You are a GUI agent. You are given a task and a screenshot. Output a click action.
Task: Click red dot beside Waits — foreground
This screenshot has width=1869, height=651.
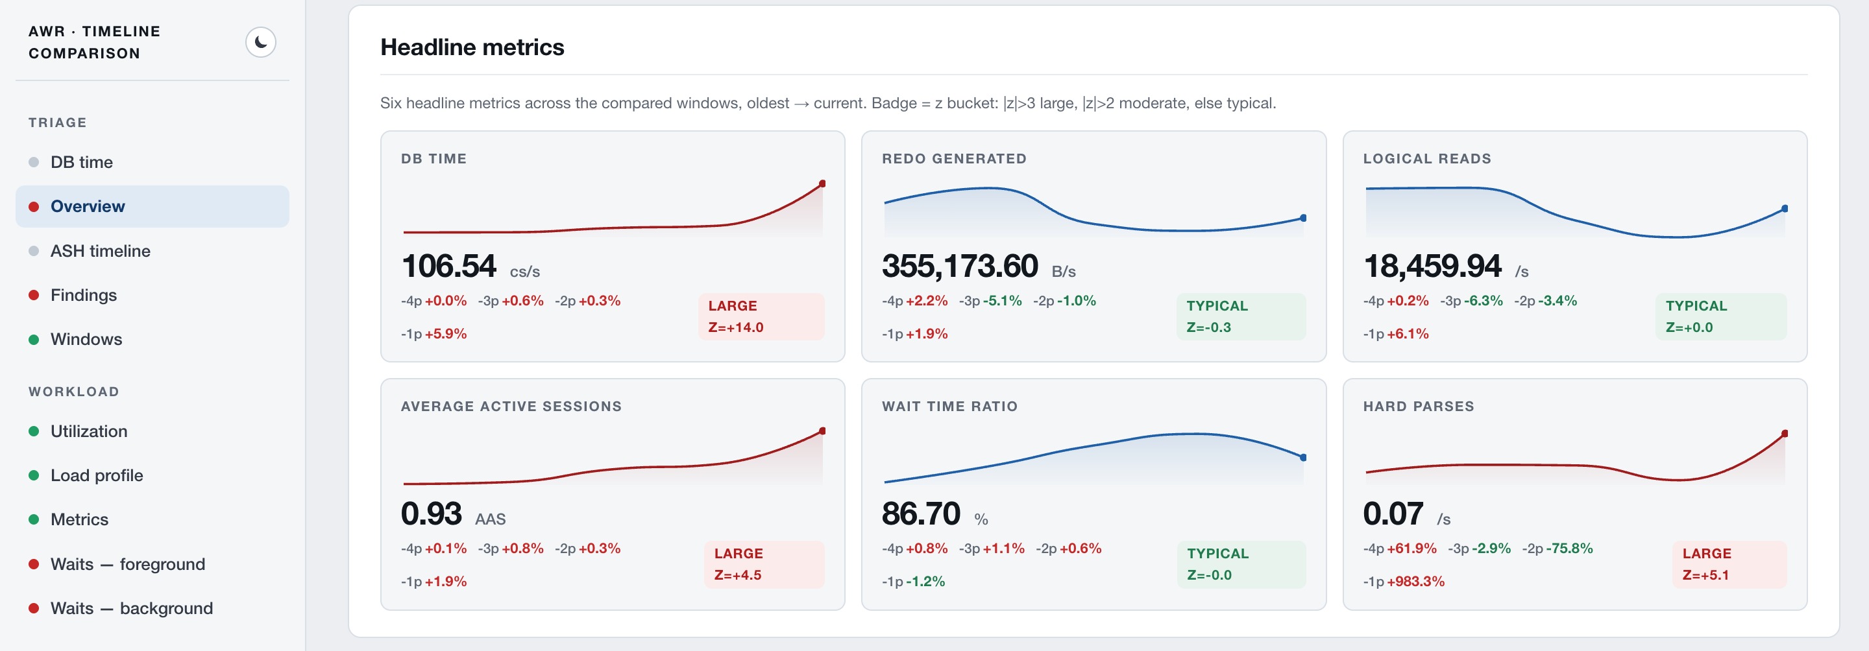[x=33, y=564]
